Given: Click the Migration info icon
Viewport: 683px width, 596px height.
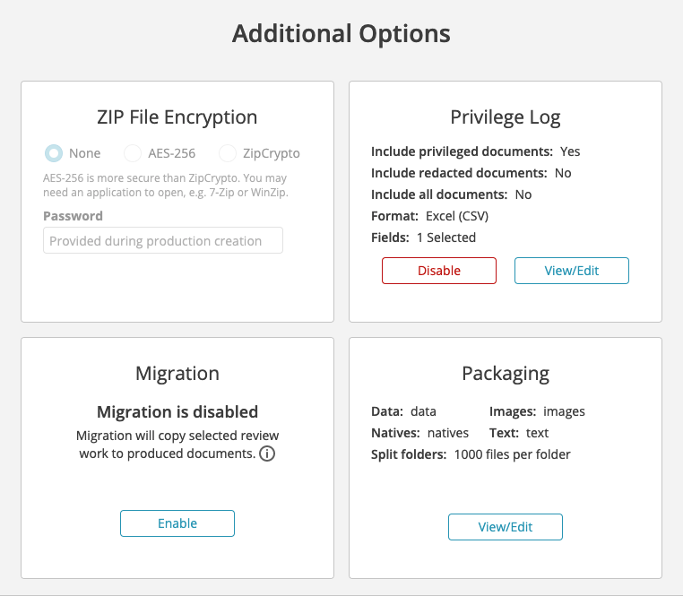Looking at the screenshot, I should [x=267, y=453].
